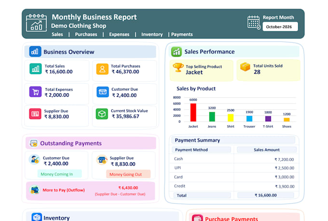Viewport: 328px width, 221px height.
Task: Click the Payment Summary heading
Action: point(197,140)
